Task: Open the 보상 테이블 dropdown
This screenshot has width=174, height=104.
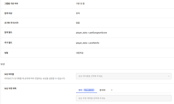Action: [124, 76]
